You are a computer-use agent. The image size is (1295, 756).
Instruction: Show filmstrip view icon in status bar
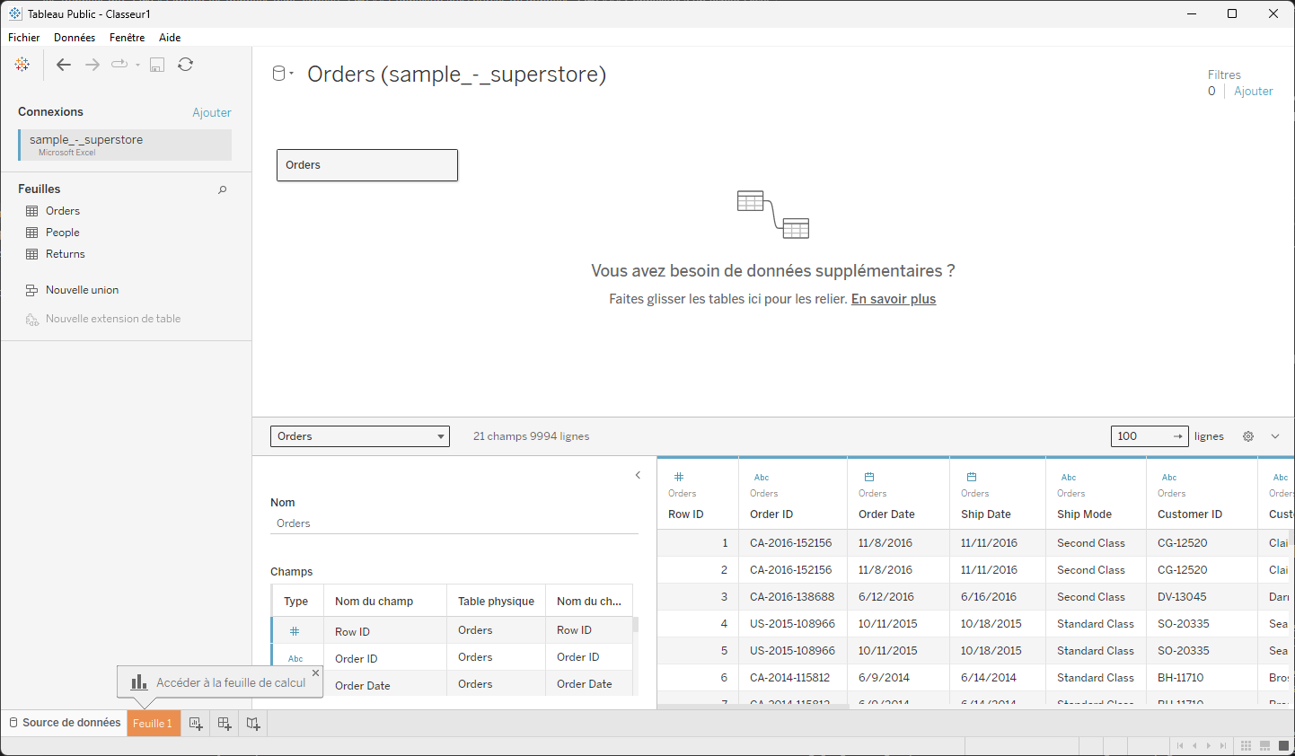[1265, 746]
